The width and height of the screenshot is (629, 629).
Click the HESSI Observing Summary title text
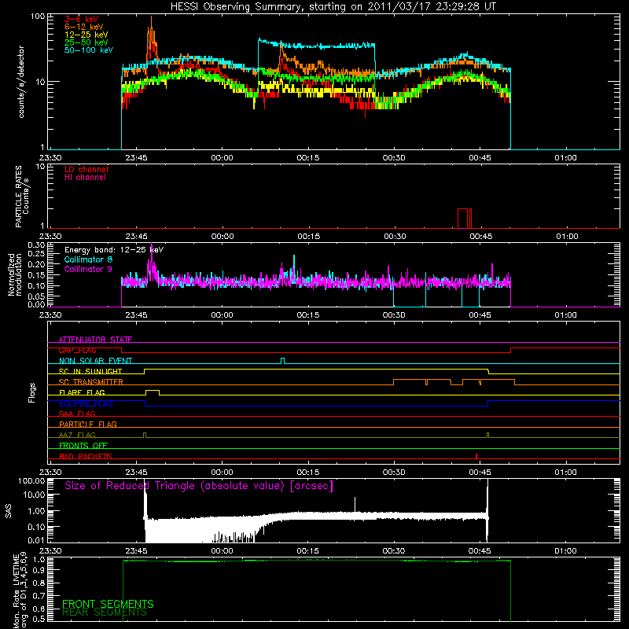333,7
